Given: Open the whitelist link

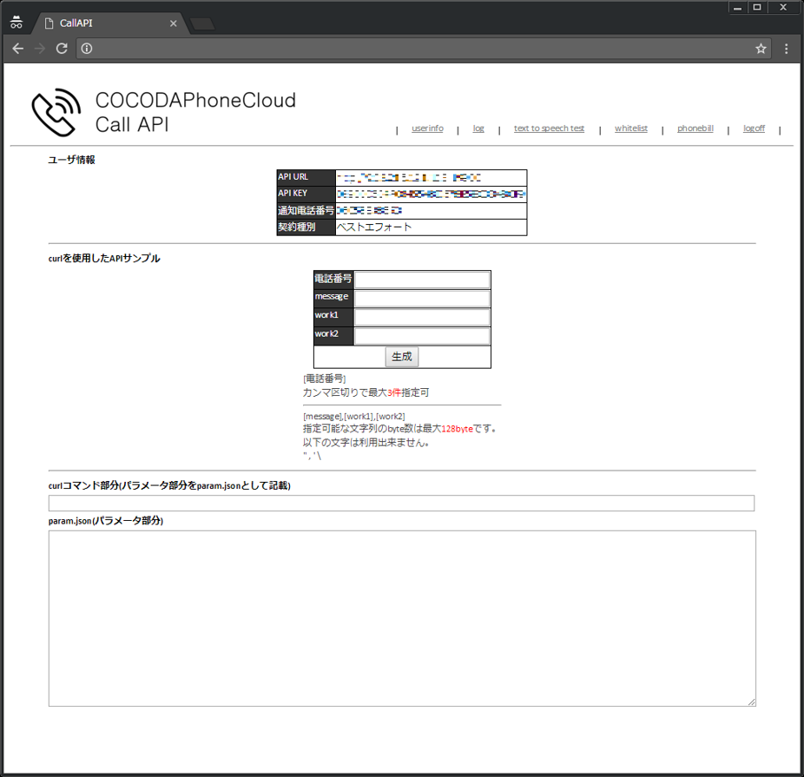Looking at the screenshot, I should pos(630,128).
